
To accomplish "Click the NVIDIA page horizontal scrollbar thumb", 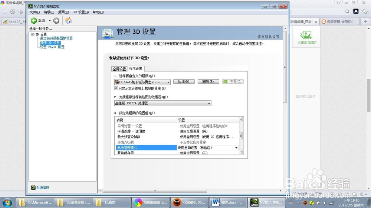I will point(155,191).
